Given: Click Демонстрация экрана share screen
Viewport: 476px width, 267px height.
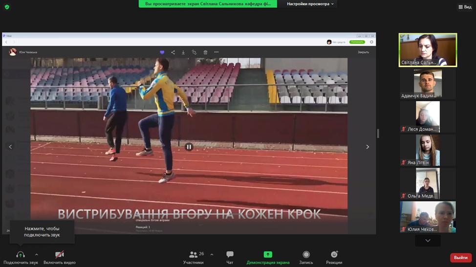Looking at the screenshot, I should tap(268, 257).
